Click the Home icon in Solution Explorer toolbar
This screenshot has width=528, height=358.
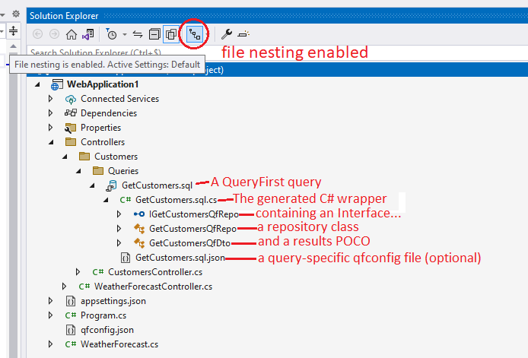71,34
